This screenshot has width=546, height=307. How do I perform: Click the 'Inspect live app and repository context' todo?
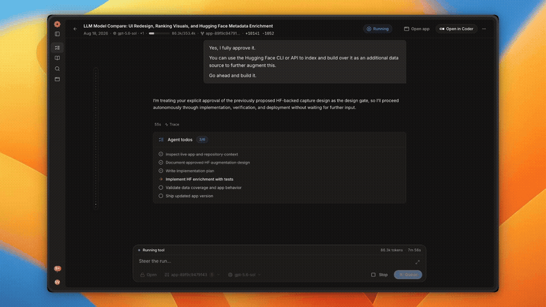(201, 154)
